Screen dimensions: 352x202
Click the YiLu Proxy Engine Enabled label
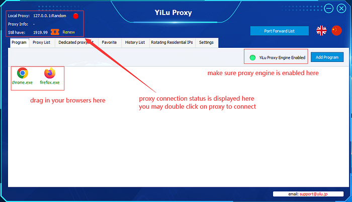point(282,57)
